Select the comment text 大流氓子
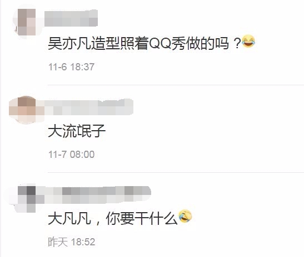Image resolution: width=304 pixels, height=257 pixels. coord(77,131)
